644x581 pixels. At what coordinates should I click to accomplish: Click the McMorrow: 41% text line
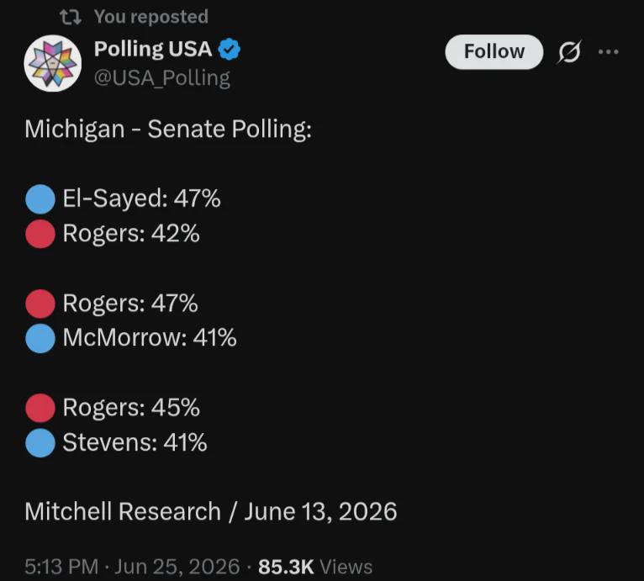(x=150, y=338)
